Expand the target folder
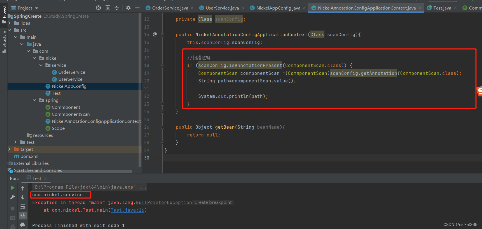Viewport: 482px width, 229px height. point(9,149)
